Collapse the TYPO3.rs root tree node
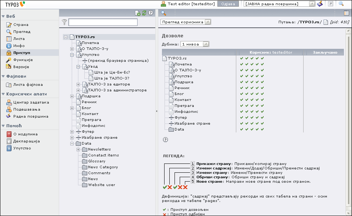Image resolution: width=352 pixels, height=216 pixels. (65, 37)
